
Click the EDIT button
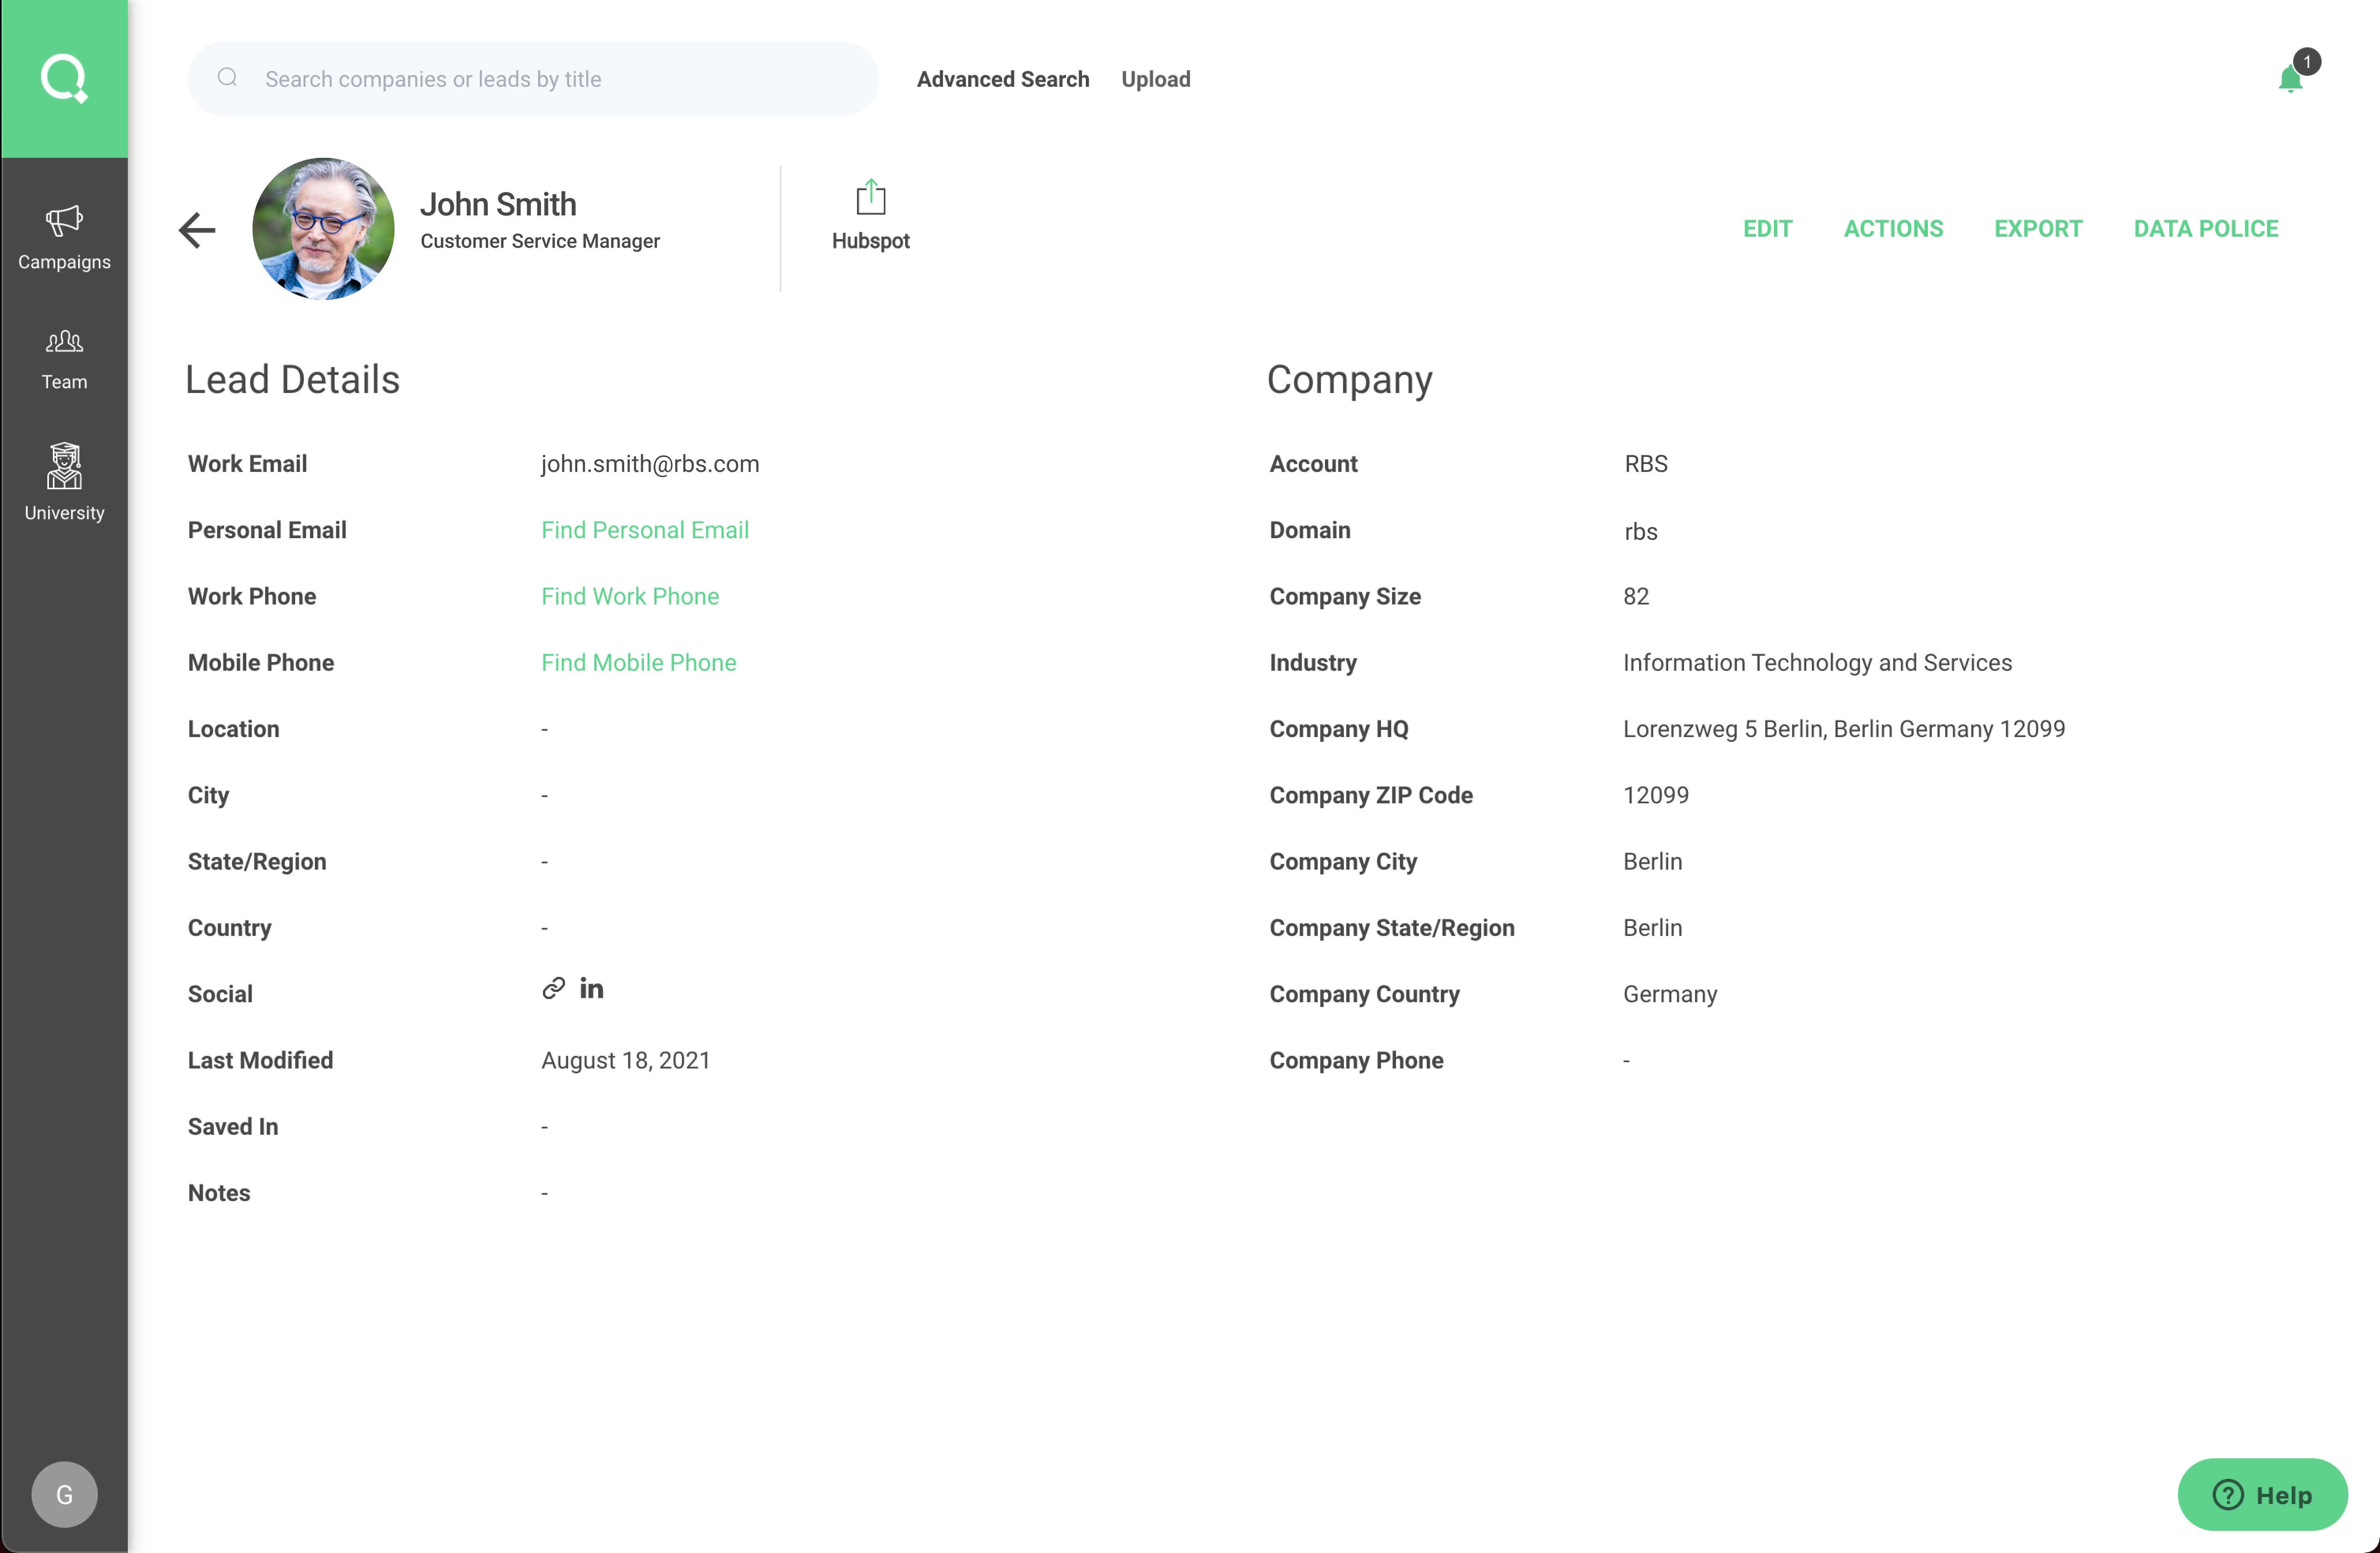click(x=1767, y=228)
